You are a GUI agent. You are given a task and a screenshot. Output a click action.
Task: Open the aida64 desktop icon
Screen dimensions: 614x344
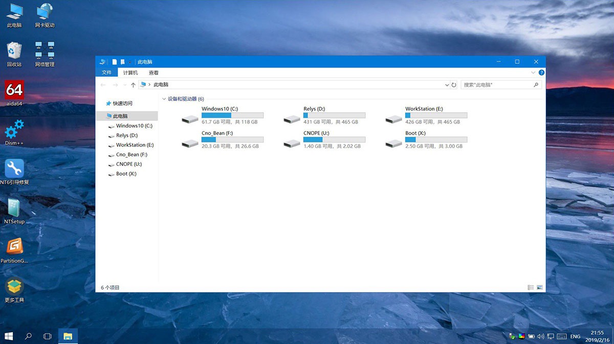click(x=14, y=91)
